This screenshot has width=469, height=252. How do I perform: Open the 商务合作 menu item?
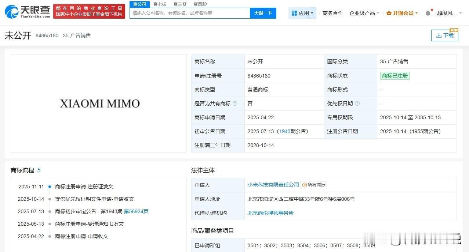click(333, 13)
